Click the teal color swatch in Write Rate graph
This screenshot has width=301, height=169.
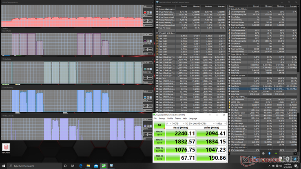[145, 69]
